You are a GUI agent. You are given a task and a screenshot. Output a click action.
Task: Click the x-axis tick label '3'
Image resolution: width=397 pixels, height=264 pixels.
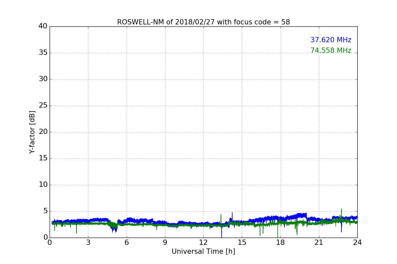coord(88,242)
